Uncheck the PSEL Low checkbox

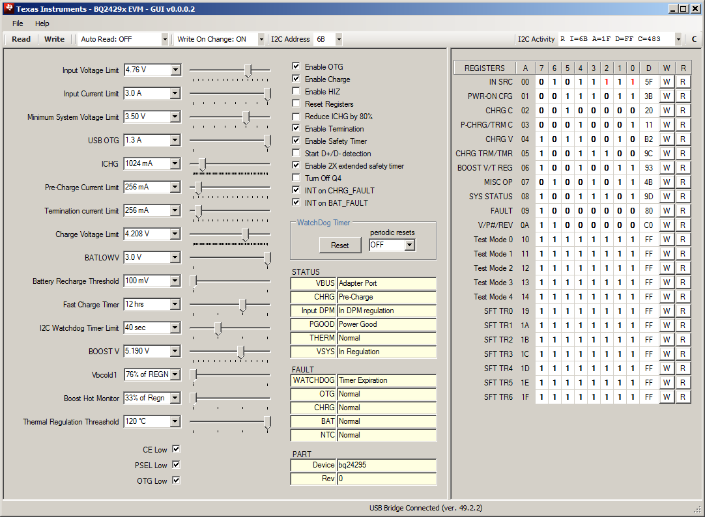[176, 465]
